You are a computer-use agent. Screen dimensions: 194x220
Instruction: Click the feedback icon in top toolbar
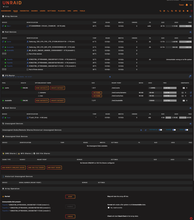[x=176, y=11]
